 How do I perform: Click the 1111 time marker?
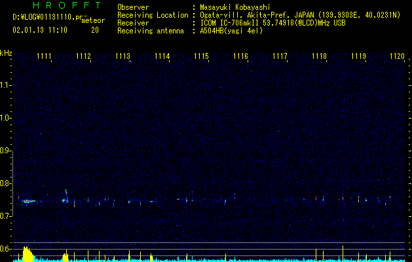44,56
